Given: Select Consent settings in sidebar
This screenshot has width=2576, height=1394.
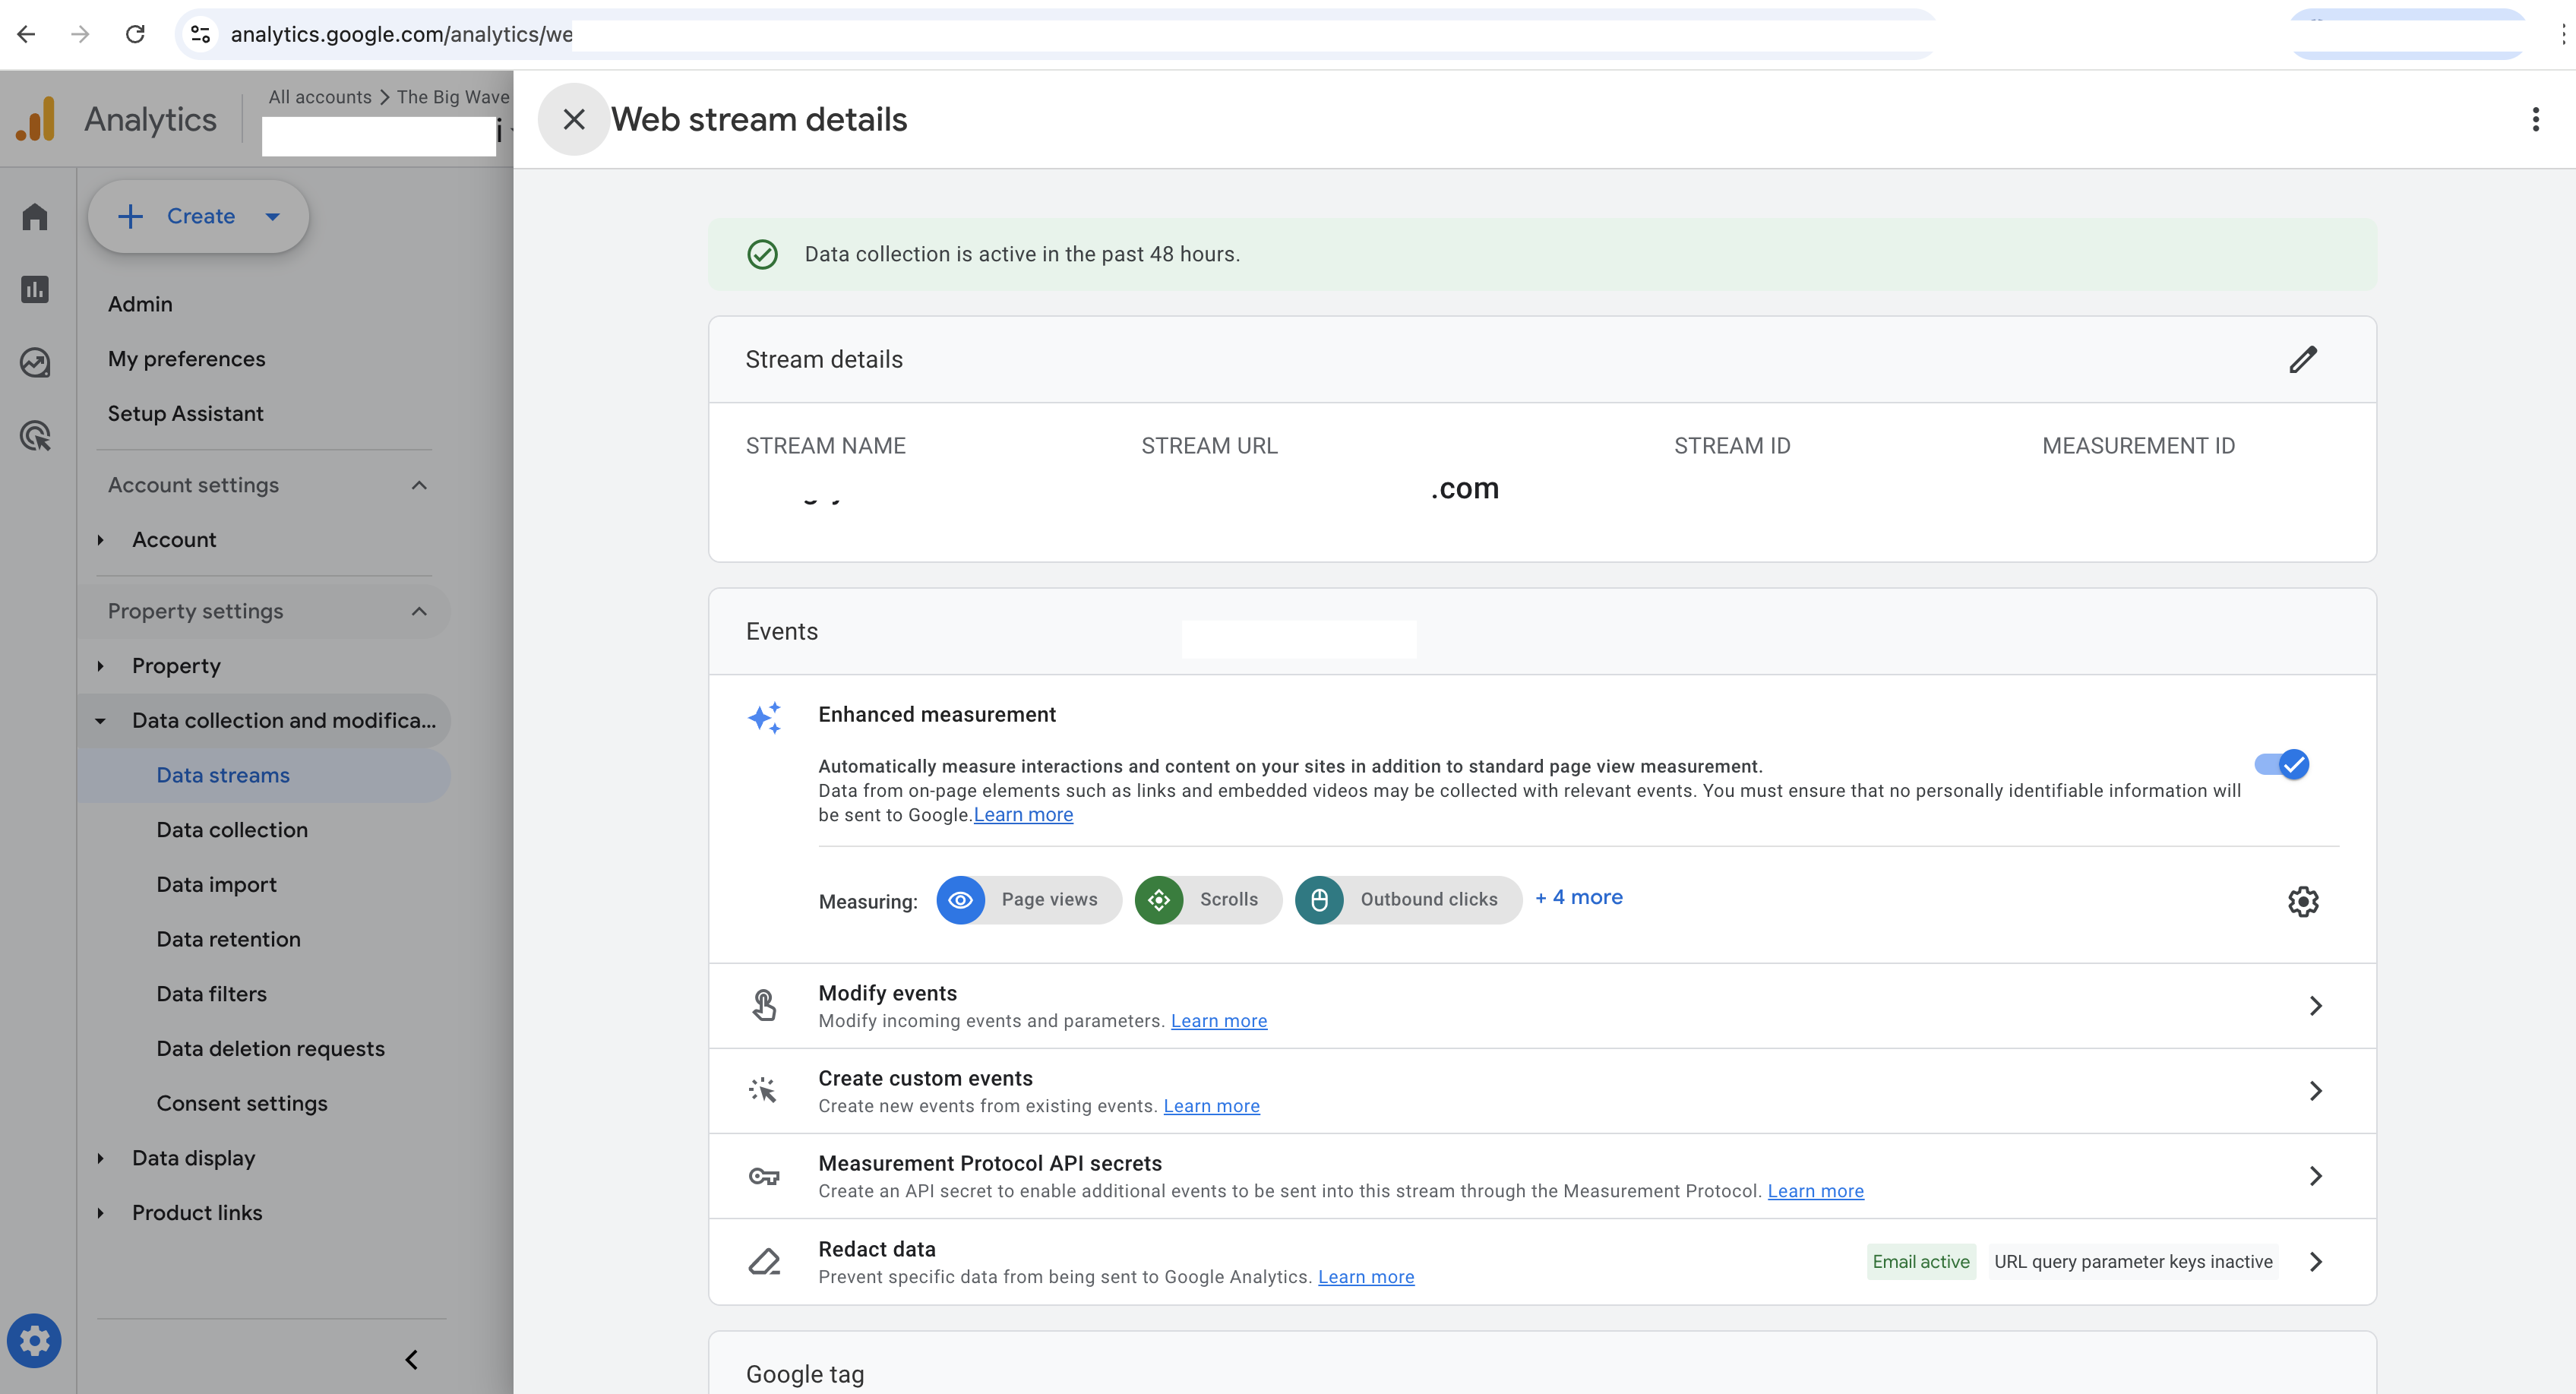Looking at the screenshot, I should click(241, 1103).
